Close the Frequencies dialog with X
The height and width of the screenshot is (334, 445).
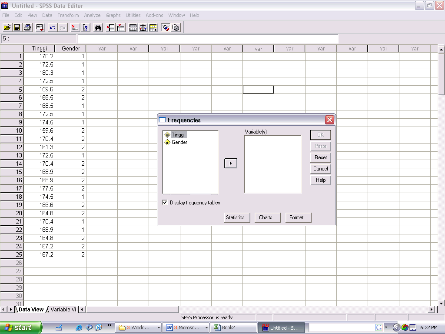pos(329,120)
